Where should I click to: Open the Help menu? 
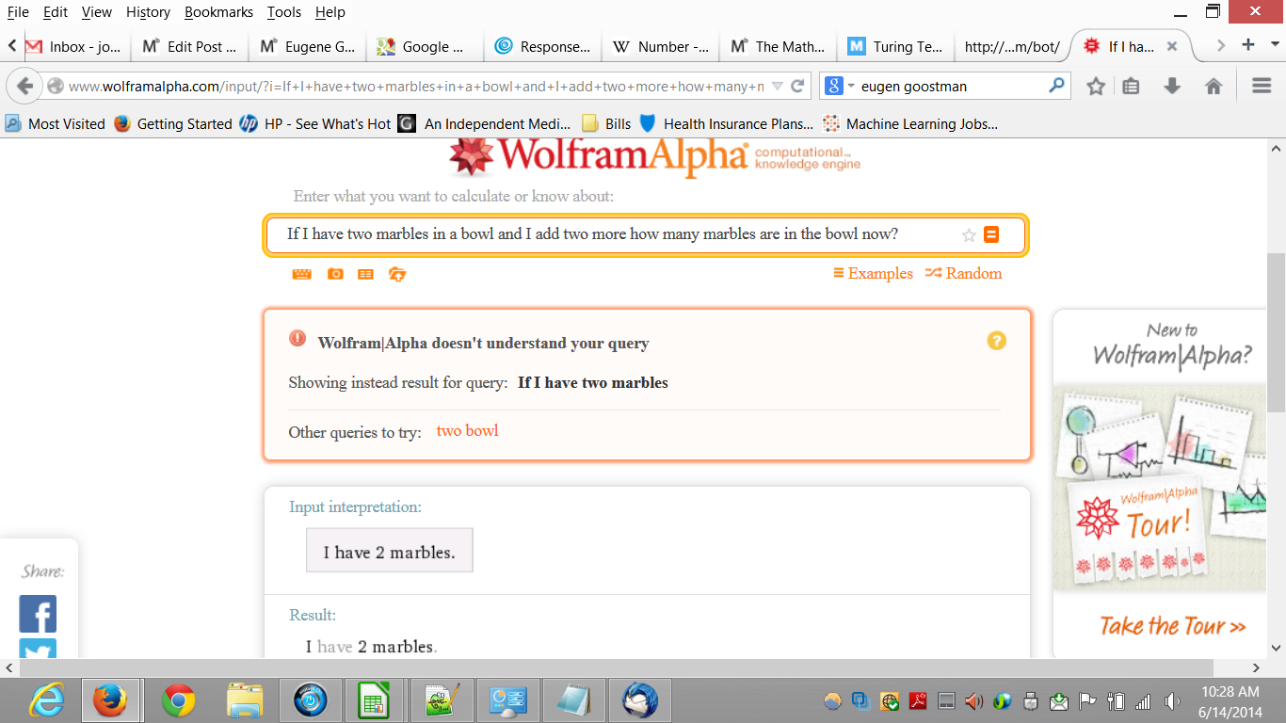[x=330, y=12]
